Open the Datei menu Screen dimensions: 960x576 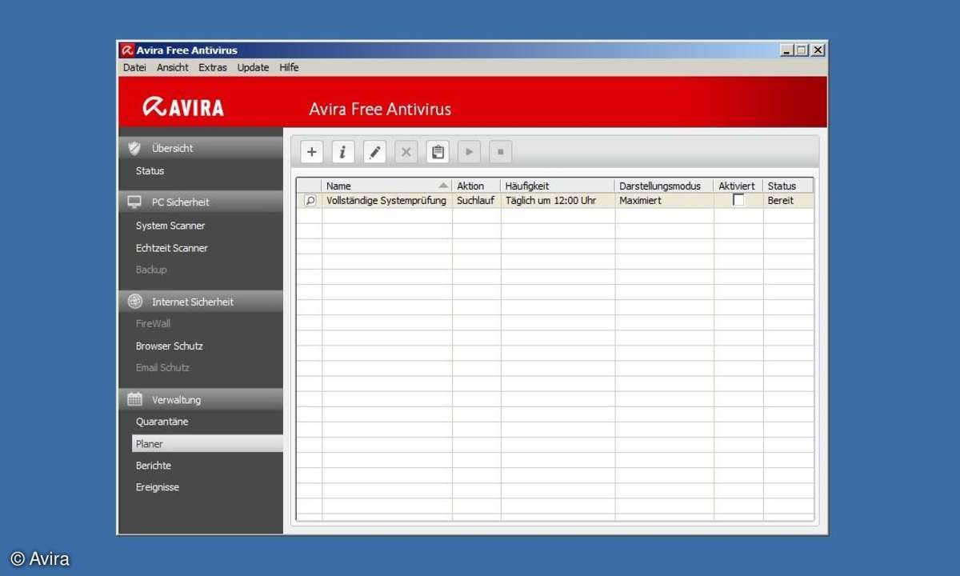click(x=134, y=67)
